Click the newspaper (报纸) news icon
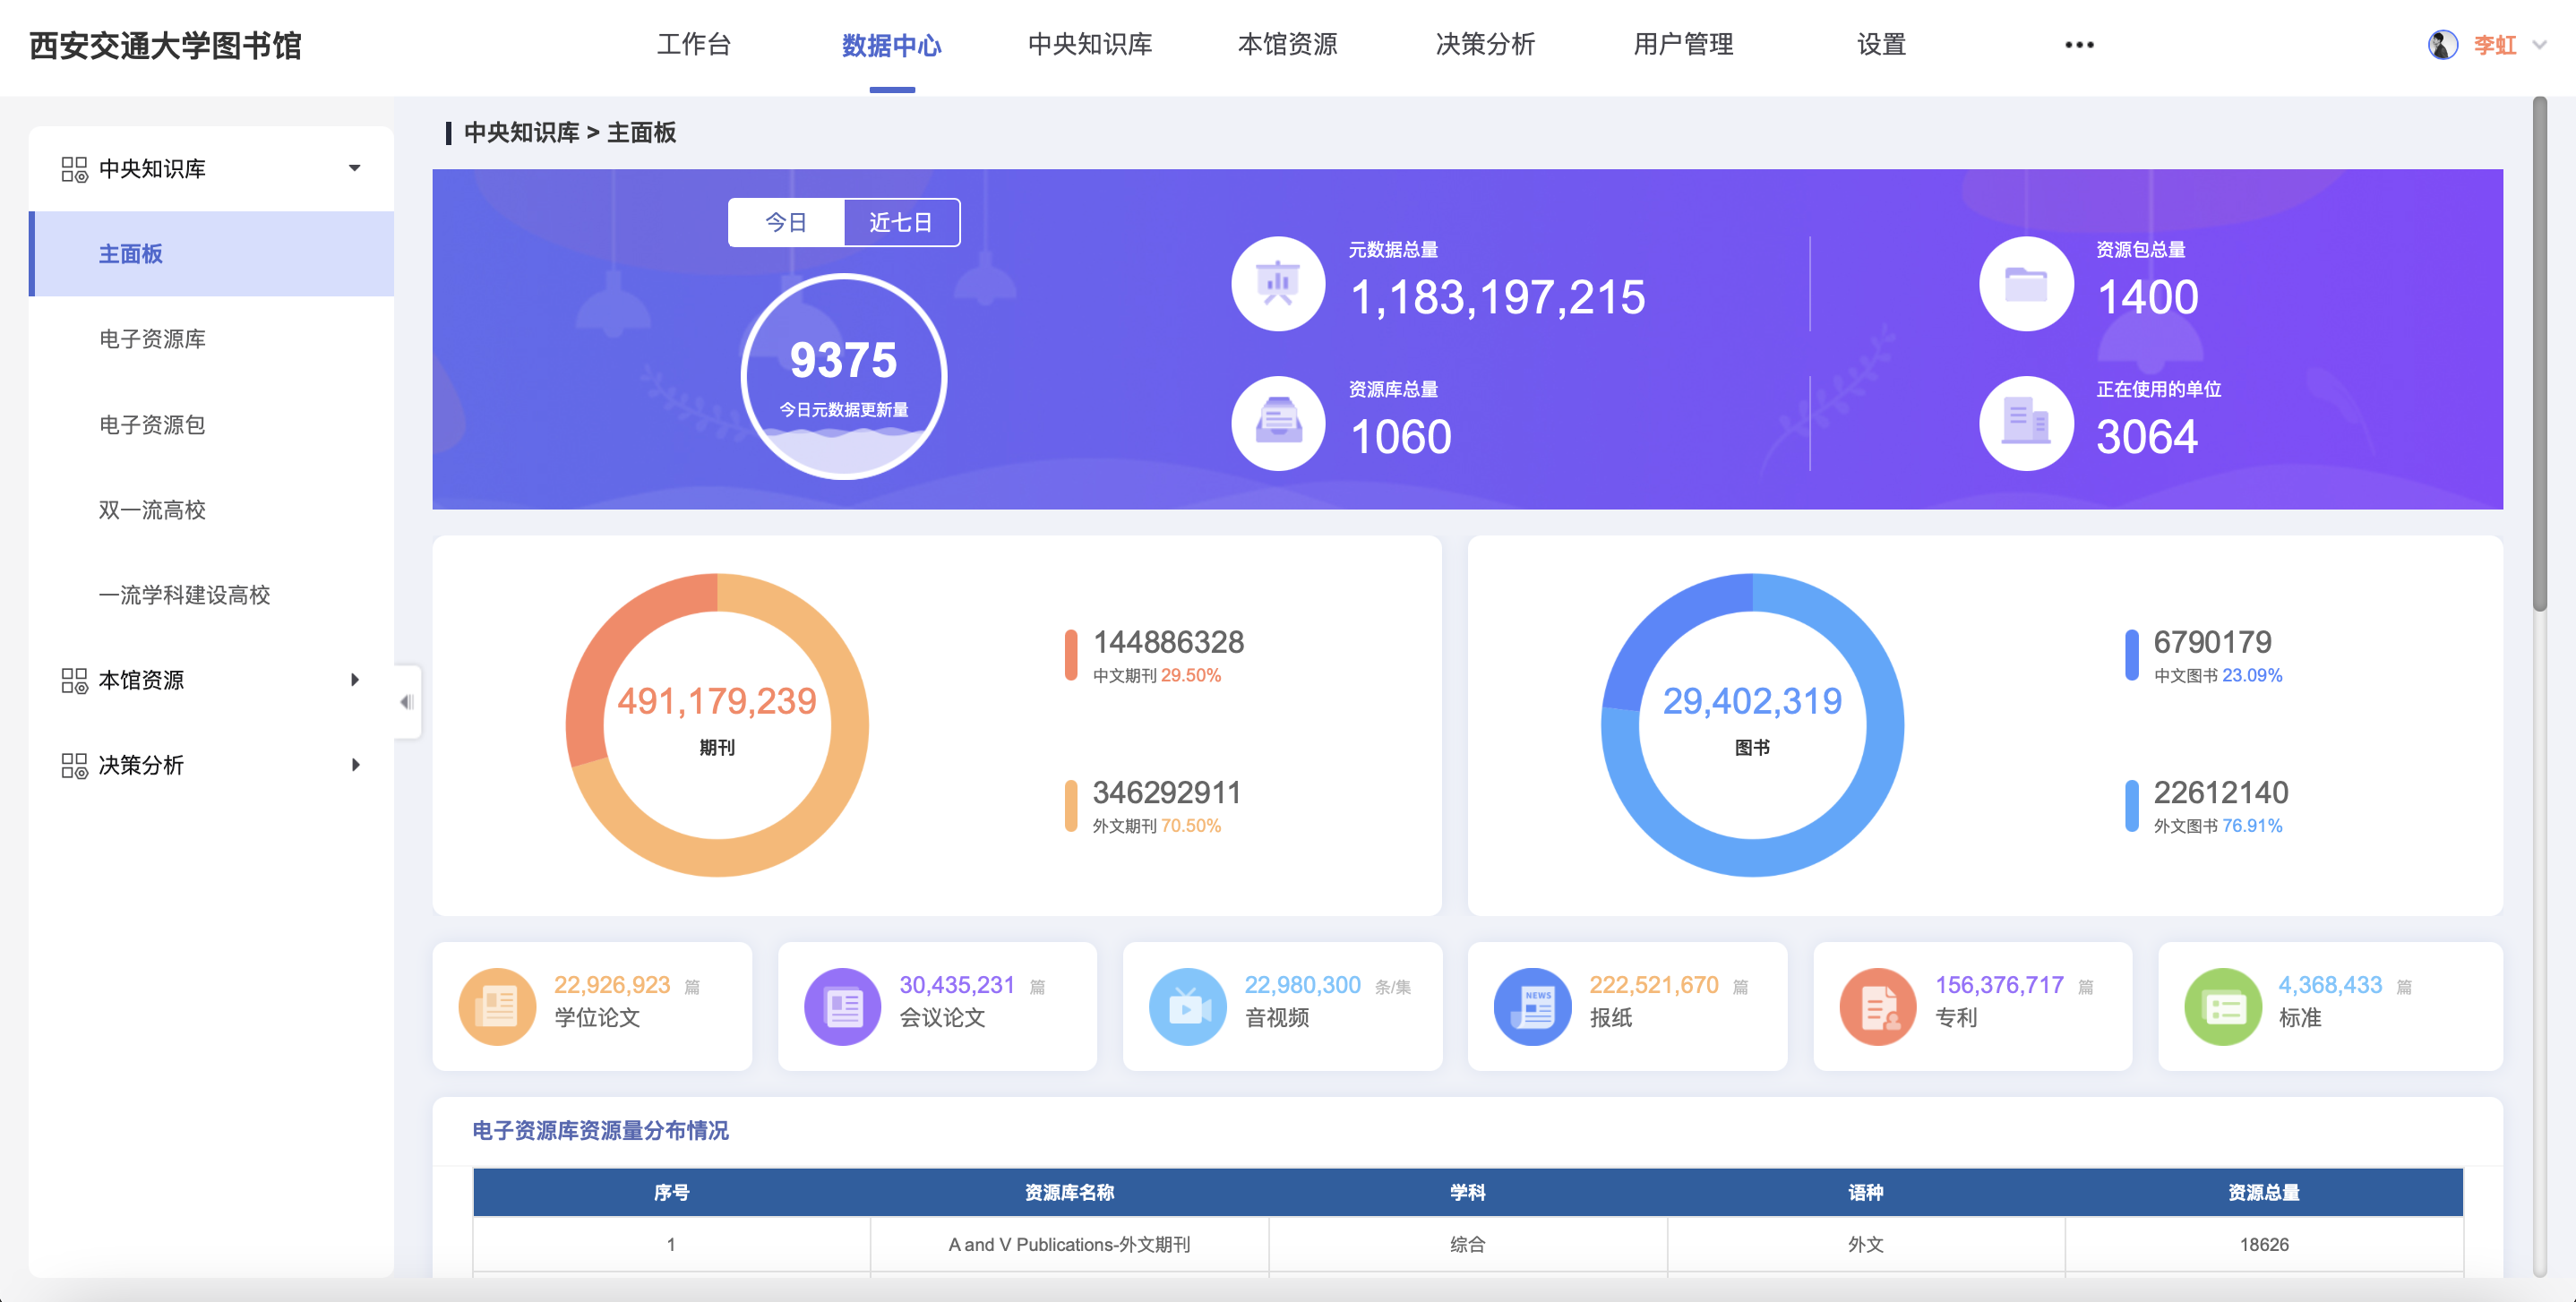This screenshot has width=2576, height=1302. (1532, 1006)
